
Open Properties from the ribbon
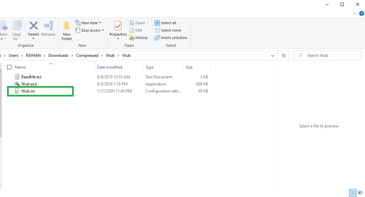pyautogui.click(x=118, y=28)
